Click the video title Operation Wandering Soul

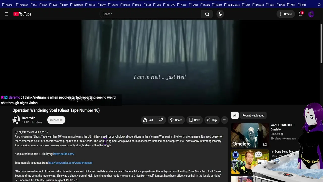56,110
